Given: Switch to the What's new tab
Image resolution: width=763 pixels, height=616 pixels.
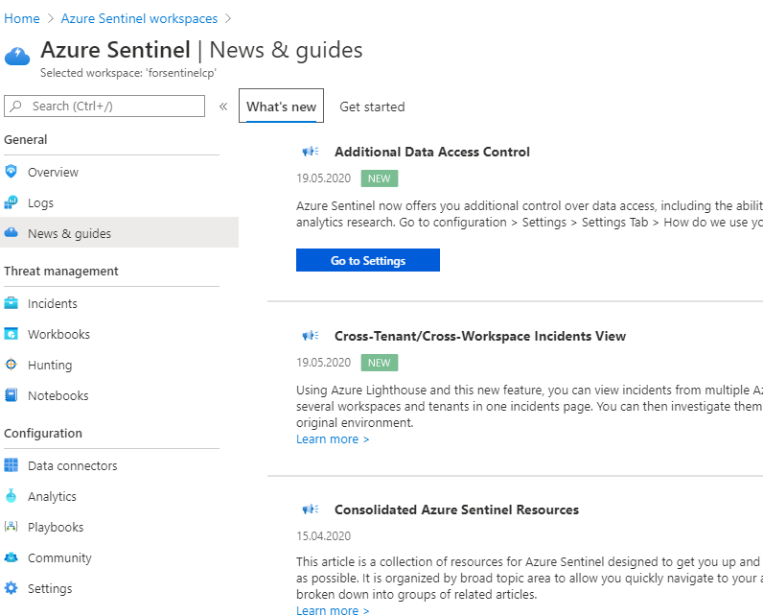Looking at the screenshot, I should pyautogui.click(x=281, y=106).
